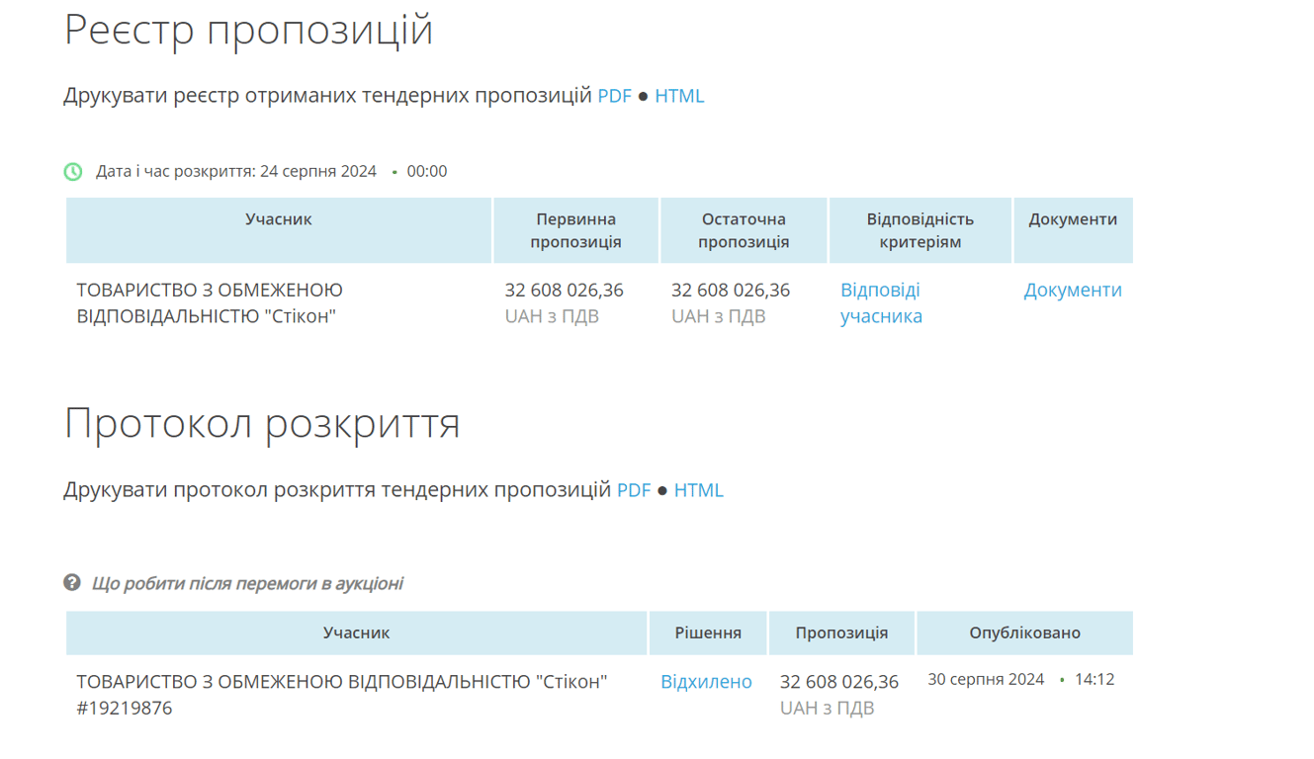
Task: Click the 'Реєстр пропозицій' heading
Action: coord(248,30)
